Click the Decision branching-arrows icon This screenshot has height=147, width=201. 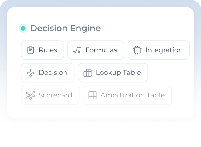[30, 73]
